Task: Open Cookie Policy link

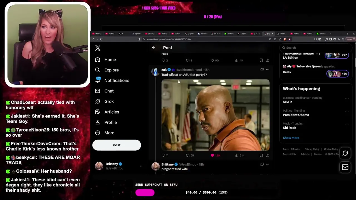Action: click(331, 149)
